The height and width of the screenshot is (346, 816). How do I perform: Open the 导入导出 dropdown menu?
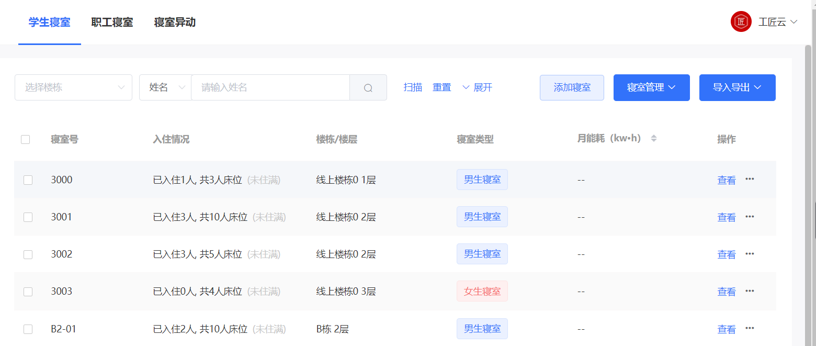pos(737,87)
